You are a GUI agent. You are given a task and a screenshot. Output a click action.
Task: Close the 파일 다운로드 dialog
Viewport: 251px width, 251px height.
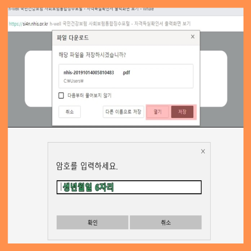click(193, 37)
